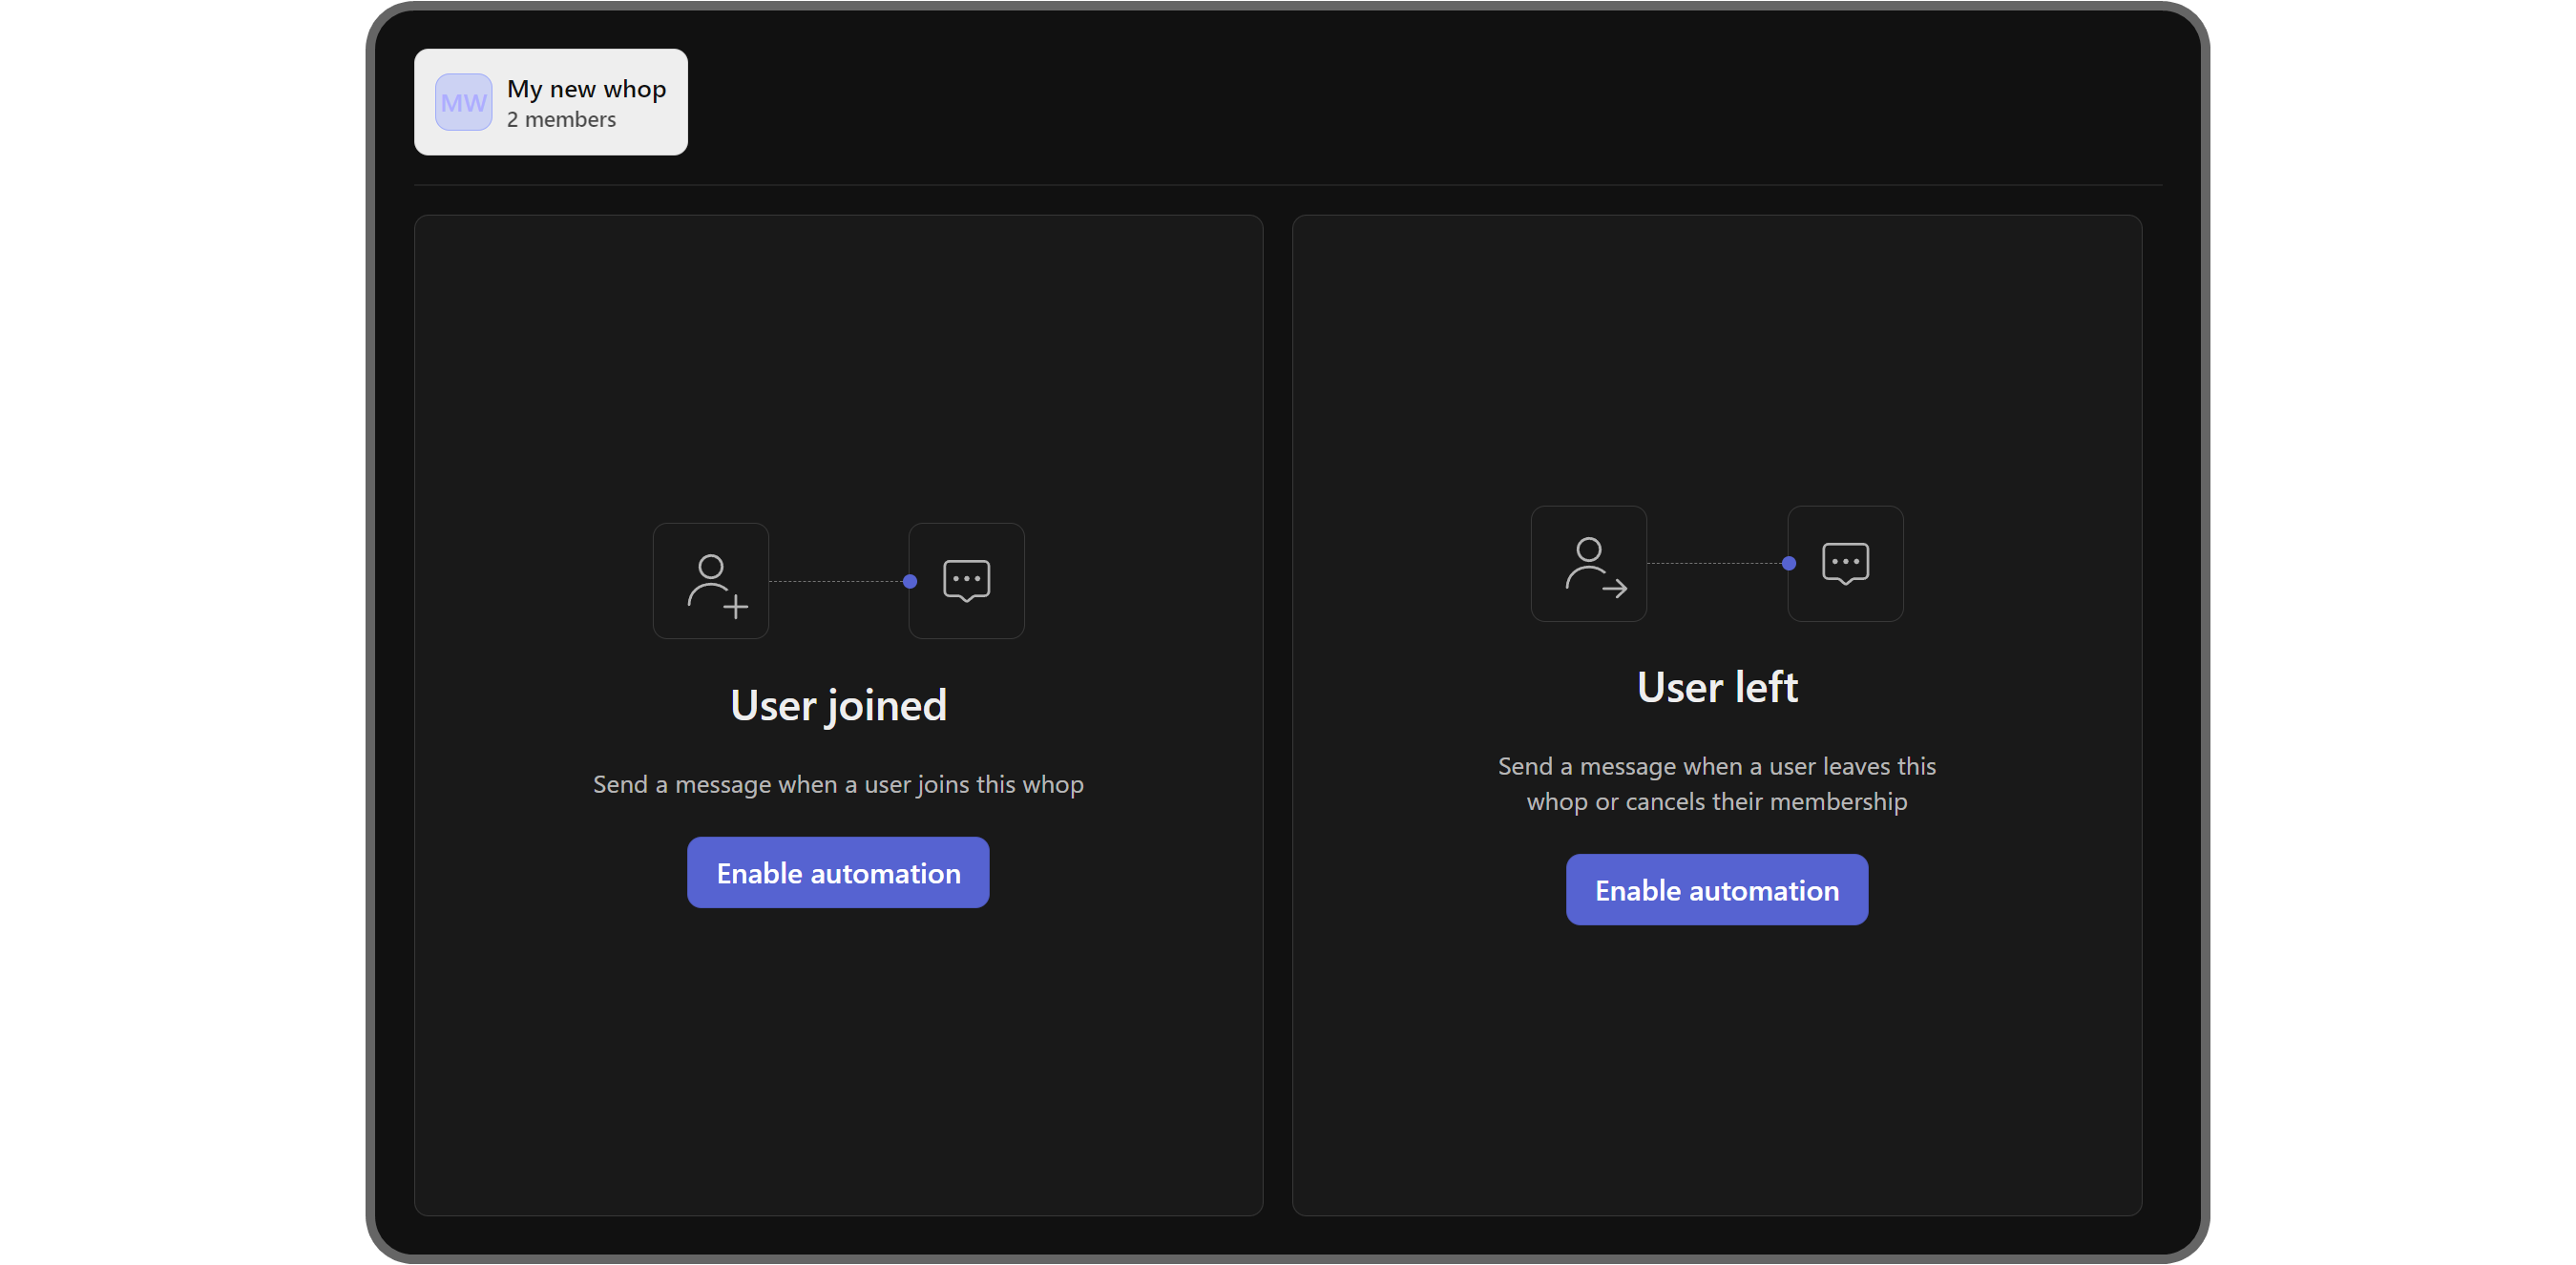Click the "user leaves this whop or cancels" description
2576x1265 pixels.
[x=1717, y=783]
